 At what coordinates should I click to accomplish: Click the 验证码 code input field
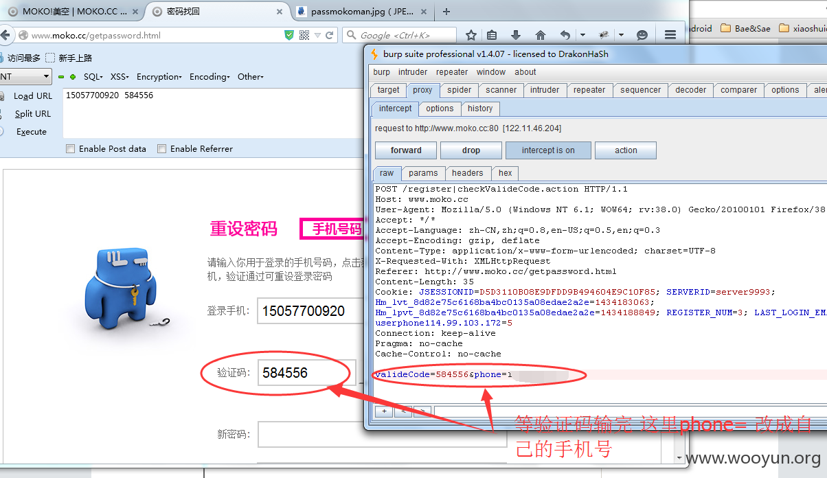pyautogui.click(x=306, y=373)
